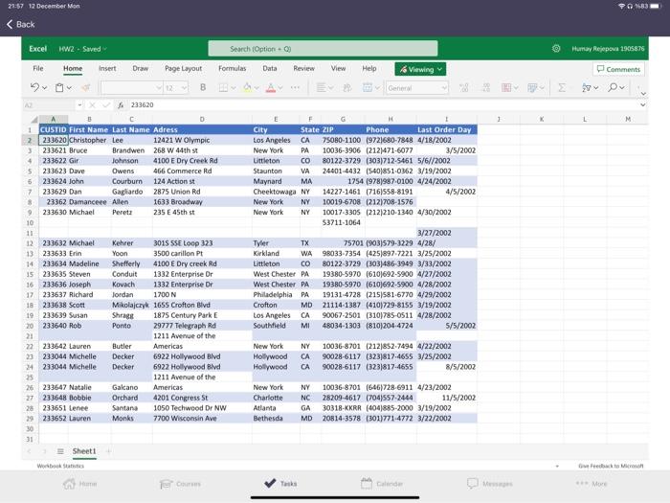Tap the Calendar bottom tab
The width and height of the screenshot is (670, 503).
point(382,484)
